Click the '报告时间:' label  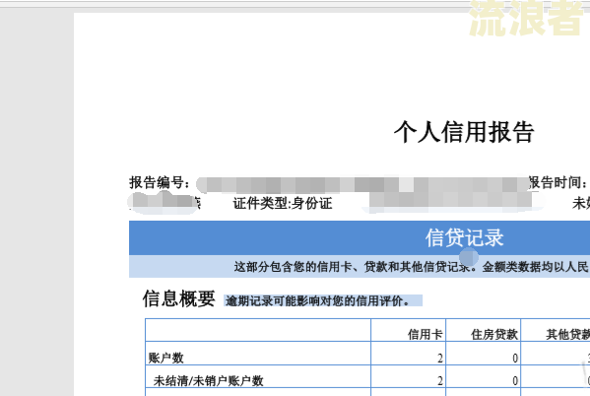558,182
